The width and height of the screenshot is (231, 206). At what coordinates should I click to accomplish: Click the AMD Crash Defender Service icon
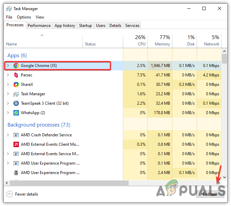[x=16, y=135]
